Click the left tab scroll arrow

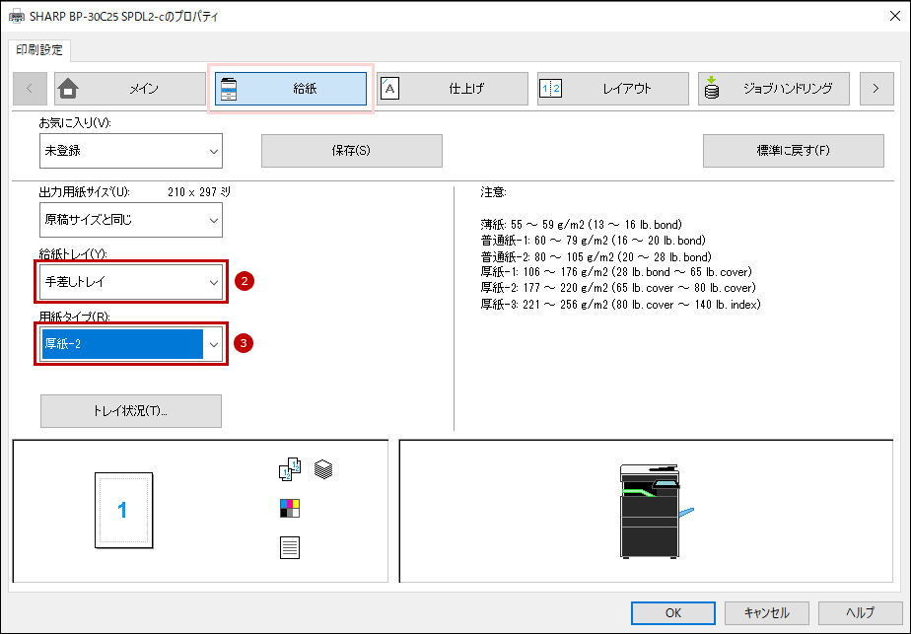click(x=29, y=89)
